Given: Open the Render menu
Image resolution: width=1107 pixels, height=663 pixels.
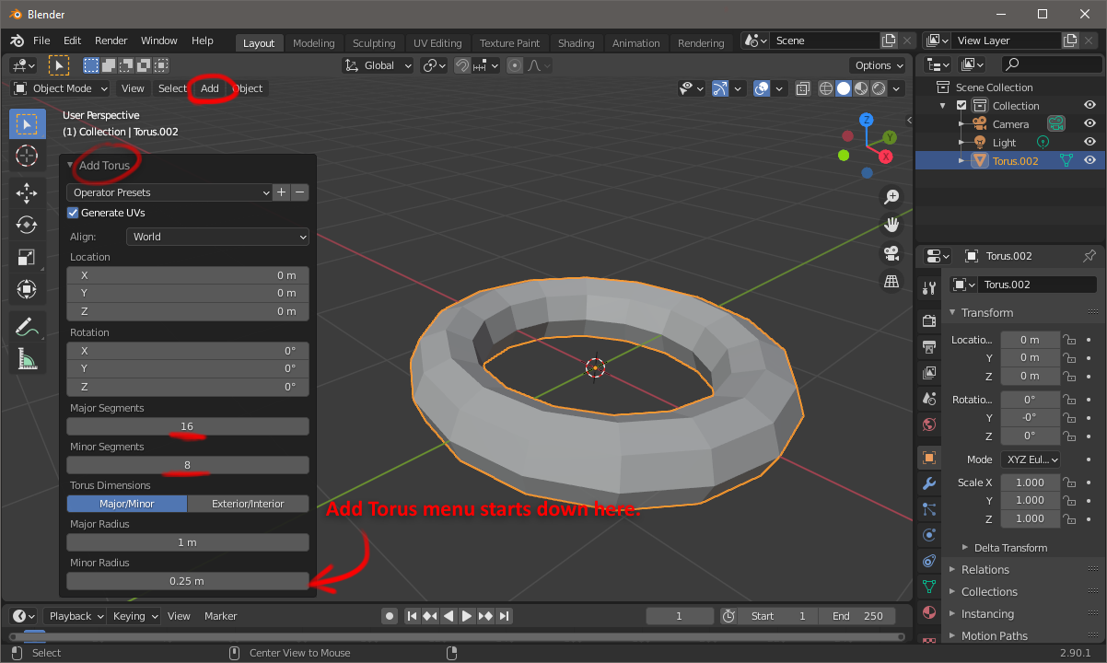Looking at the screenshot, I should coord(111,41).
